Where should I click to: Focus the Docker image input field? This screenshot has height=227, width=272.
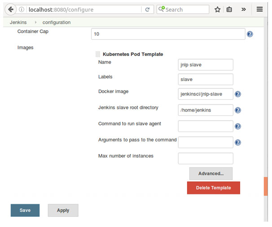[x=206, y=94]
